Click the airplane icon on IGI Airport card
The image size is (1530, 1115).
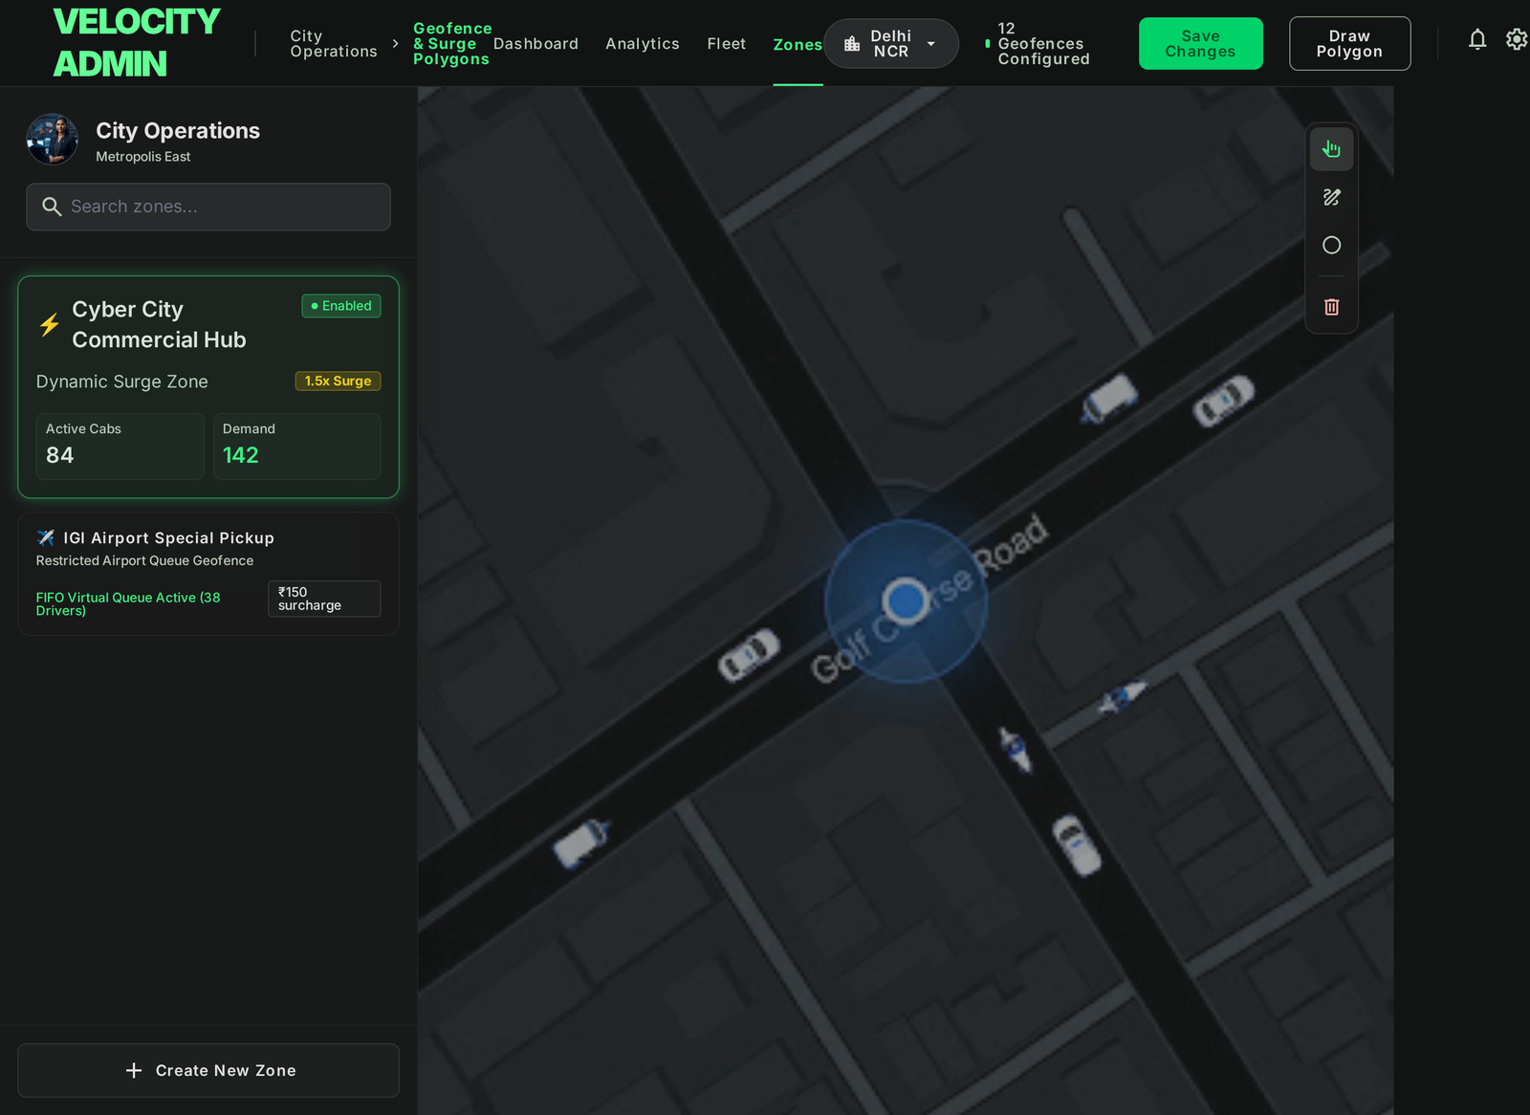[x=45, y=537]
